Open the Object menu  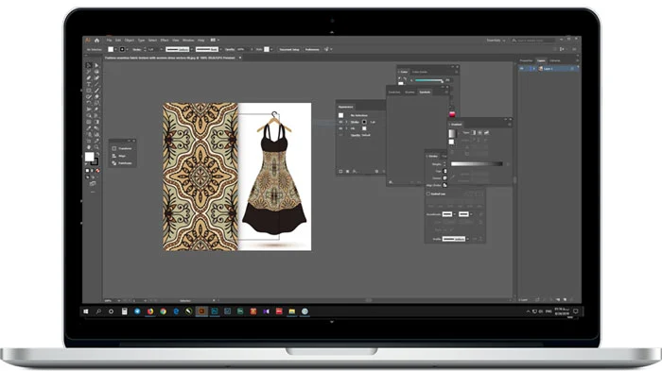(130, 40)
